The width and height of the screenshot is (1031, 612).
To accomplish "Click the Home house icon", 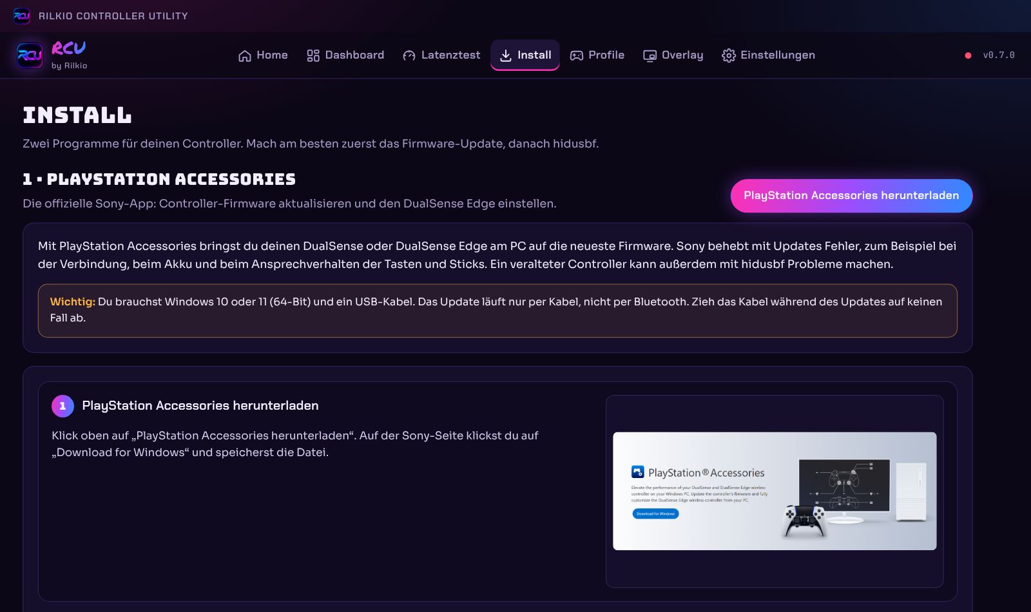I will 245,55.
